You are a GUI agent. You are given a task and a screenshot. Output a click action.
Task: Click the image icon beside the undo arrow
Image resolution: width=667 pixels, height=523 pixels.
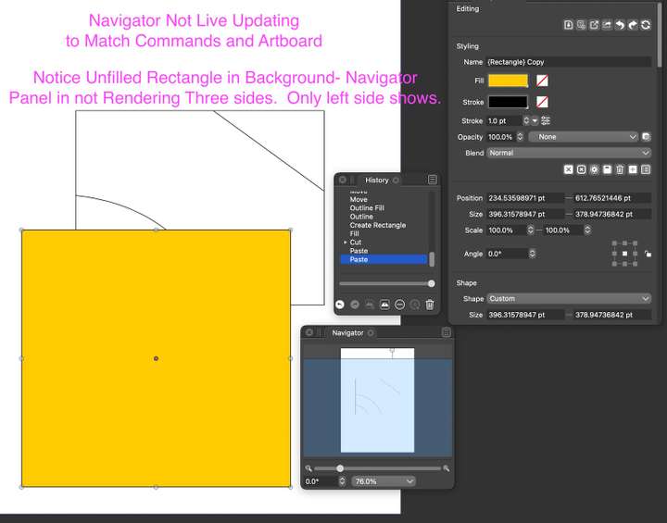click(607, 25)
